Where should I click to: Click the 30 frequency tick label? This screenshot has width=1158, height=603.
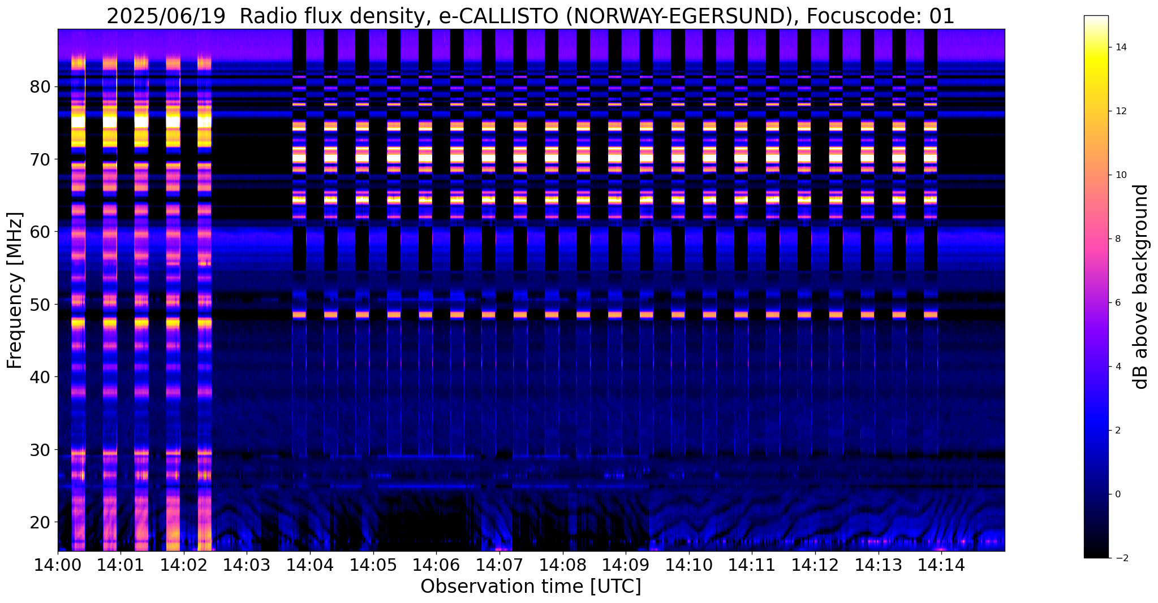(x=41, y=449)
